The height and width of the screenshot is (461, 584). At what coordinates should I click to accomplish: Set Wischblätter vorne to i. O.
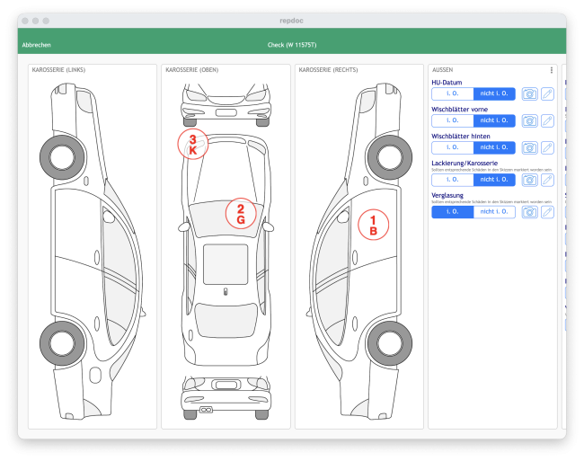tap(453, 120)
